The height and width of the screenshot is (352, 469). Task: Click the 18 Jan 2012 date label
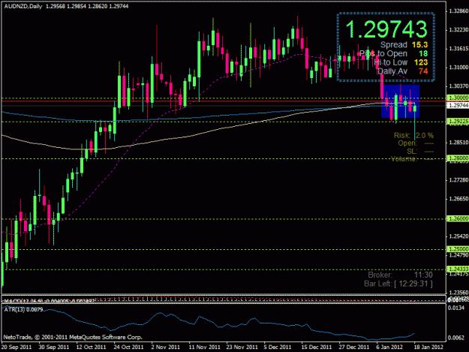coord(428,347)
